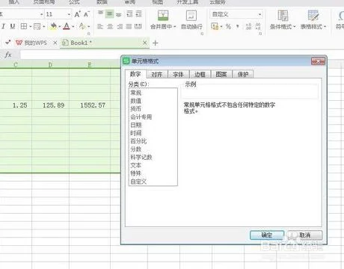This screenshot has height=269, width=344.
Task: Click the decrease decimal places icon
Action: [258, 26]
